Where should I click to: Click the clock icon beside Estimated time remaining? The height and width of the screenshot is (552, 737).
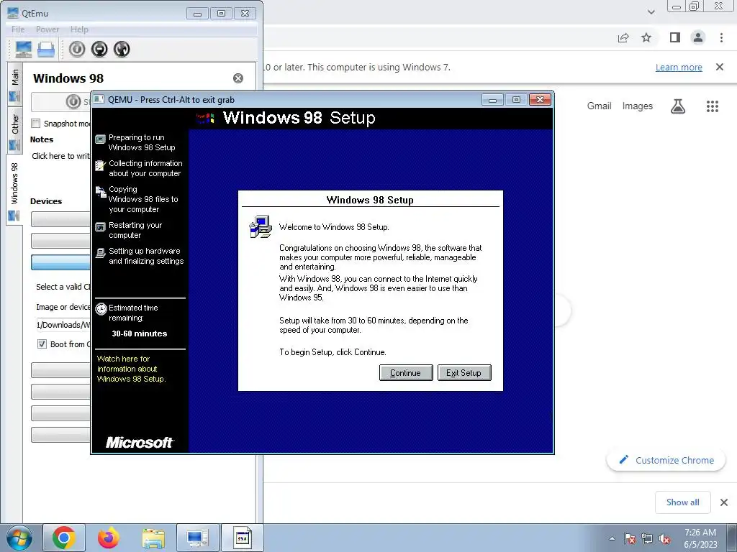[x=101, y=309]
